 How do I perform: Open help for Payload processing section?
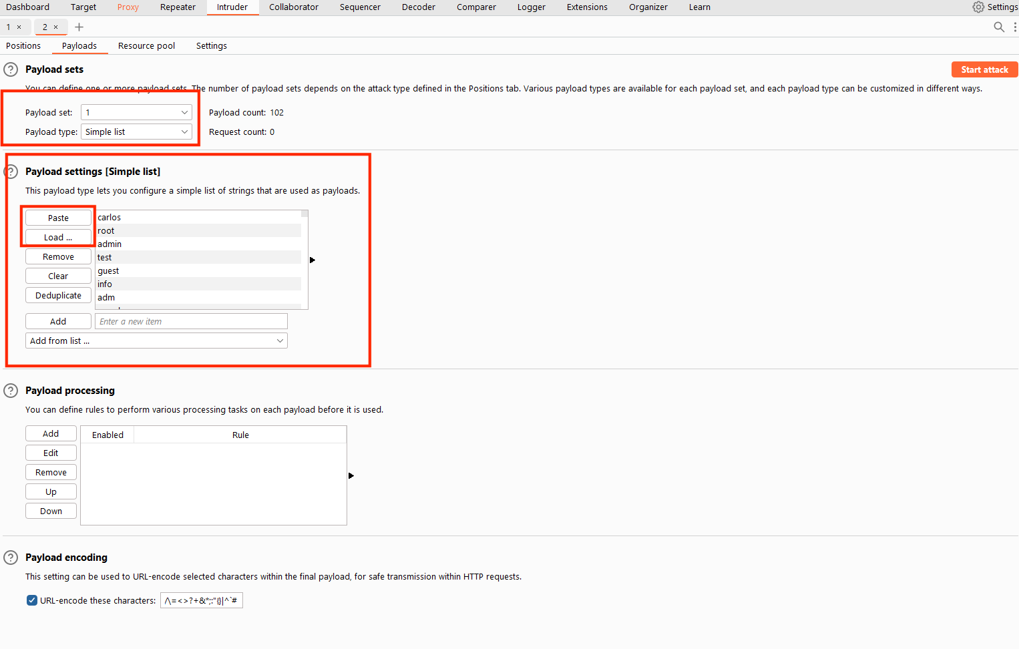coord(10,390)
